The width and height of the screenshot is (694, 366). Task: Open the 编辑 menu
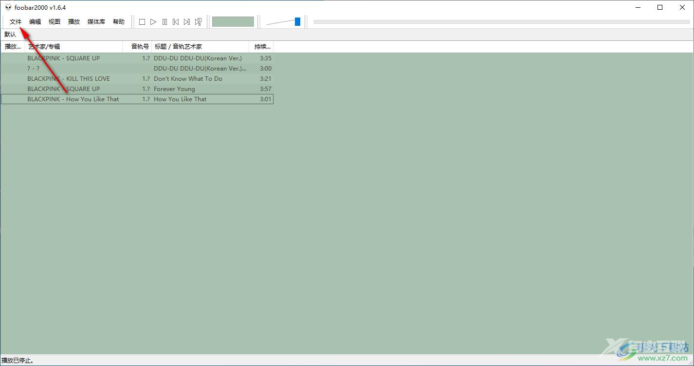point(35,22)
